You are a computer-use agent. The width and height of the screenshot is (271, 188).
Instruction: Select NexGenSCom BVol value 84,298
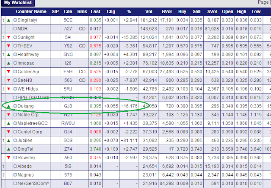pyautogui.click(x=166, y=183)
